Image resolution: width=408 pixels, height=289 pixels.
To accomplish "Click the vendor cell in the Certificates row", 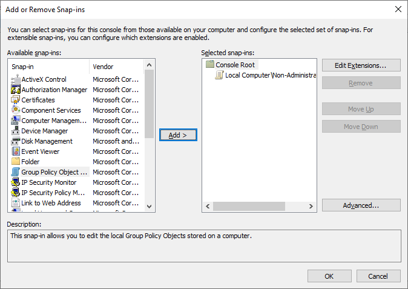I will pyautogui.click(x=116, y=100).
